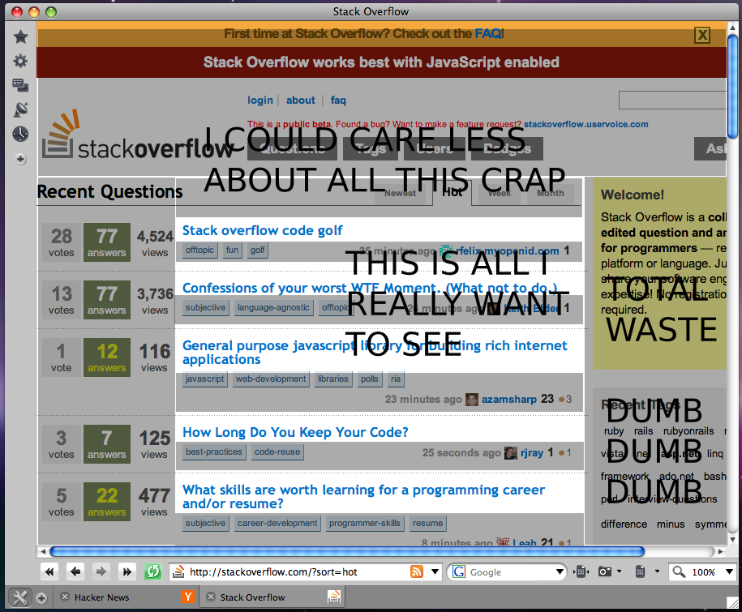This screenshot has height=612, width=742.
Task: Open the address bar history dropdown
Action: (x=435, y=571)
